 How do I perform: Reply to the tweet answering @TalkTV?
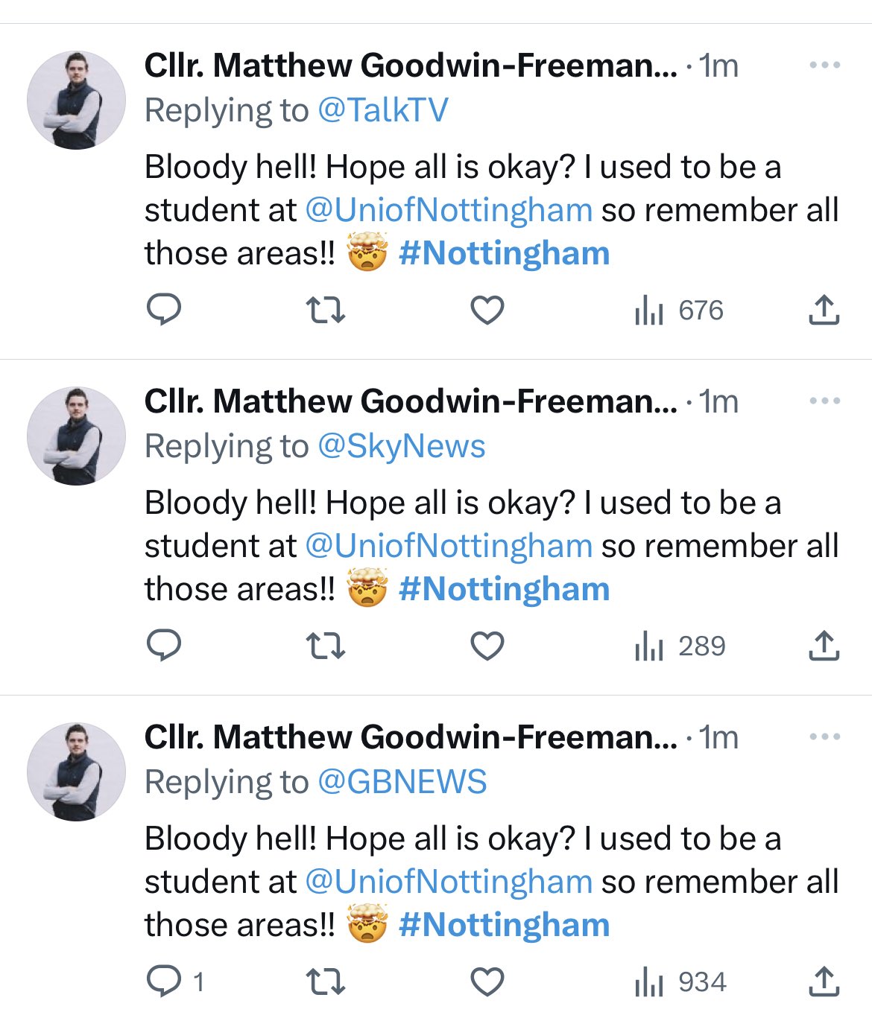point(164,310)
